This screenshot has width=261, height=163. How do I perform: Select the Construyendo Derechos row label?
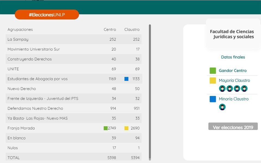coord(30,59)
